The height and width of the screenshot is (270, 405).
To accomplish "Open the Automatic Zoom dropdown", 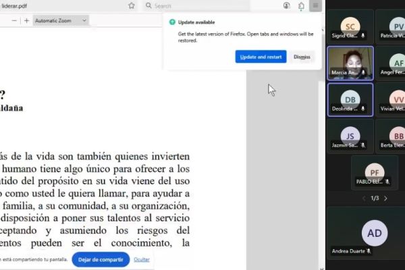I will coord(60,21).
